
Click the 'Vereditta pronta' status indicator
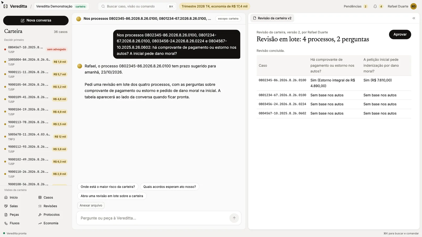(15, 233)
